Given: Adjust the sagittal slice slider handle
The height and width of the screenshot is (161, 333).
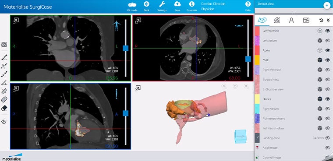Looking at the screenshot, I should 125,113.
